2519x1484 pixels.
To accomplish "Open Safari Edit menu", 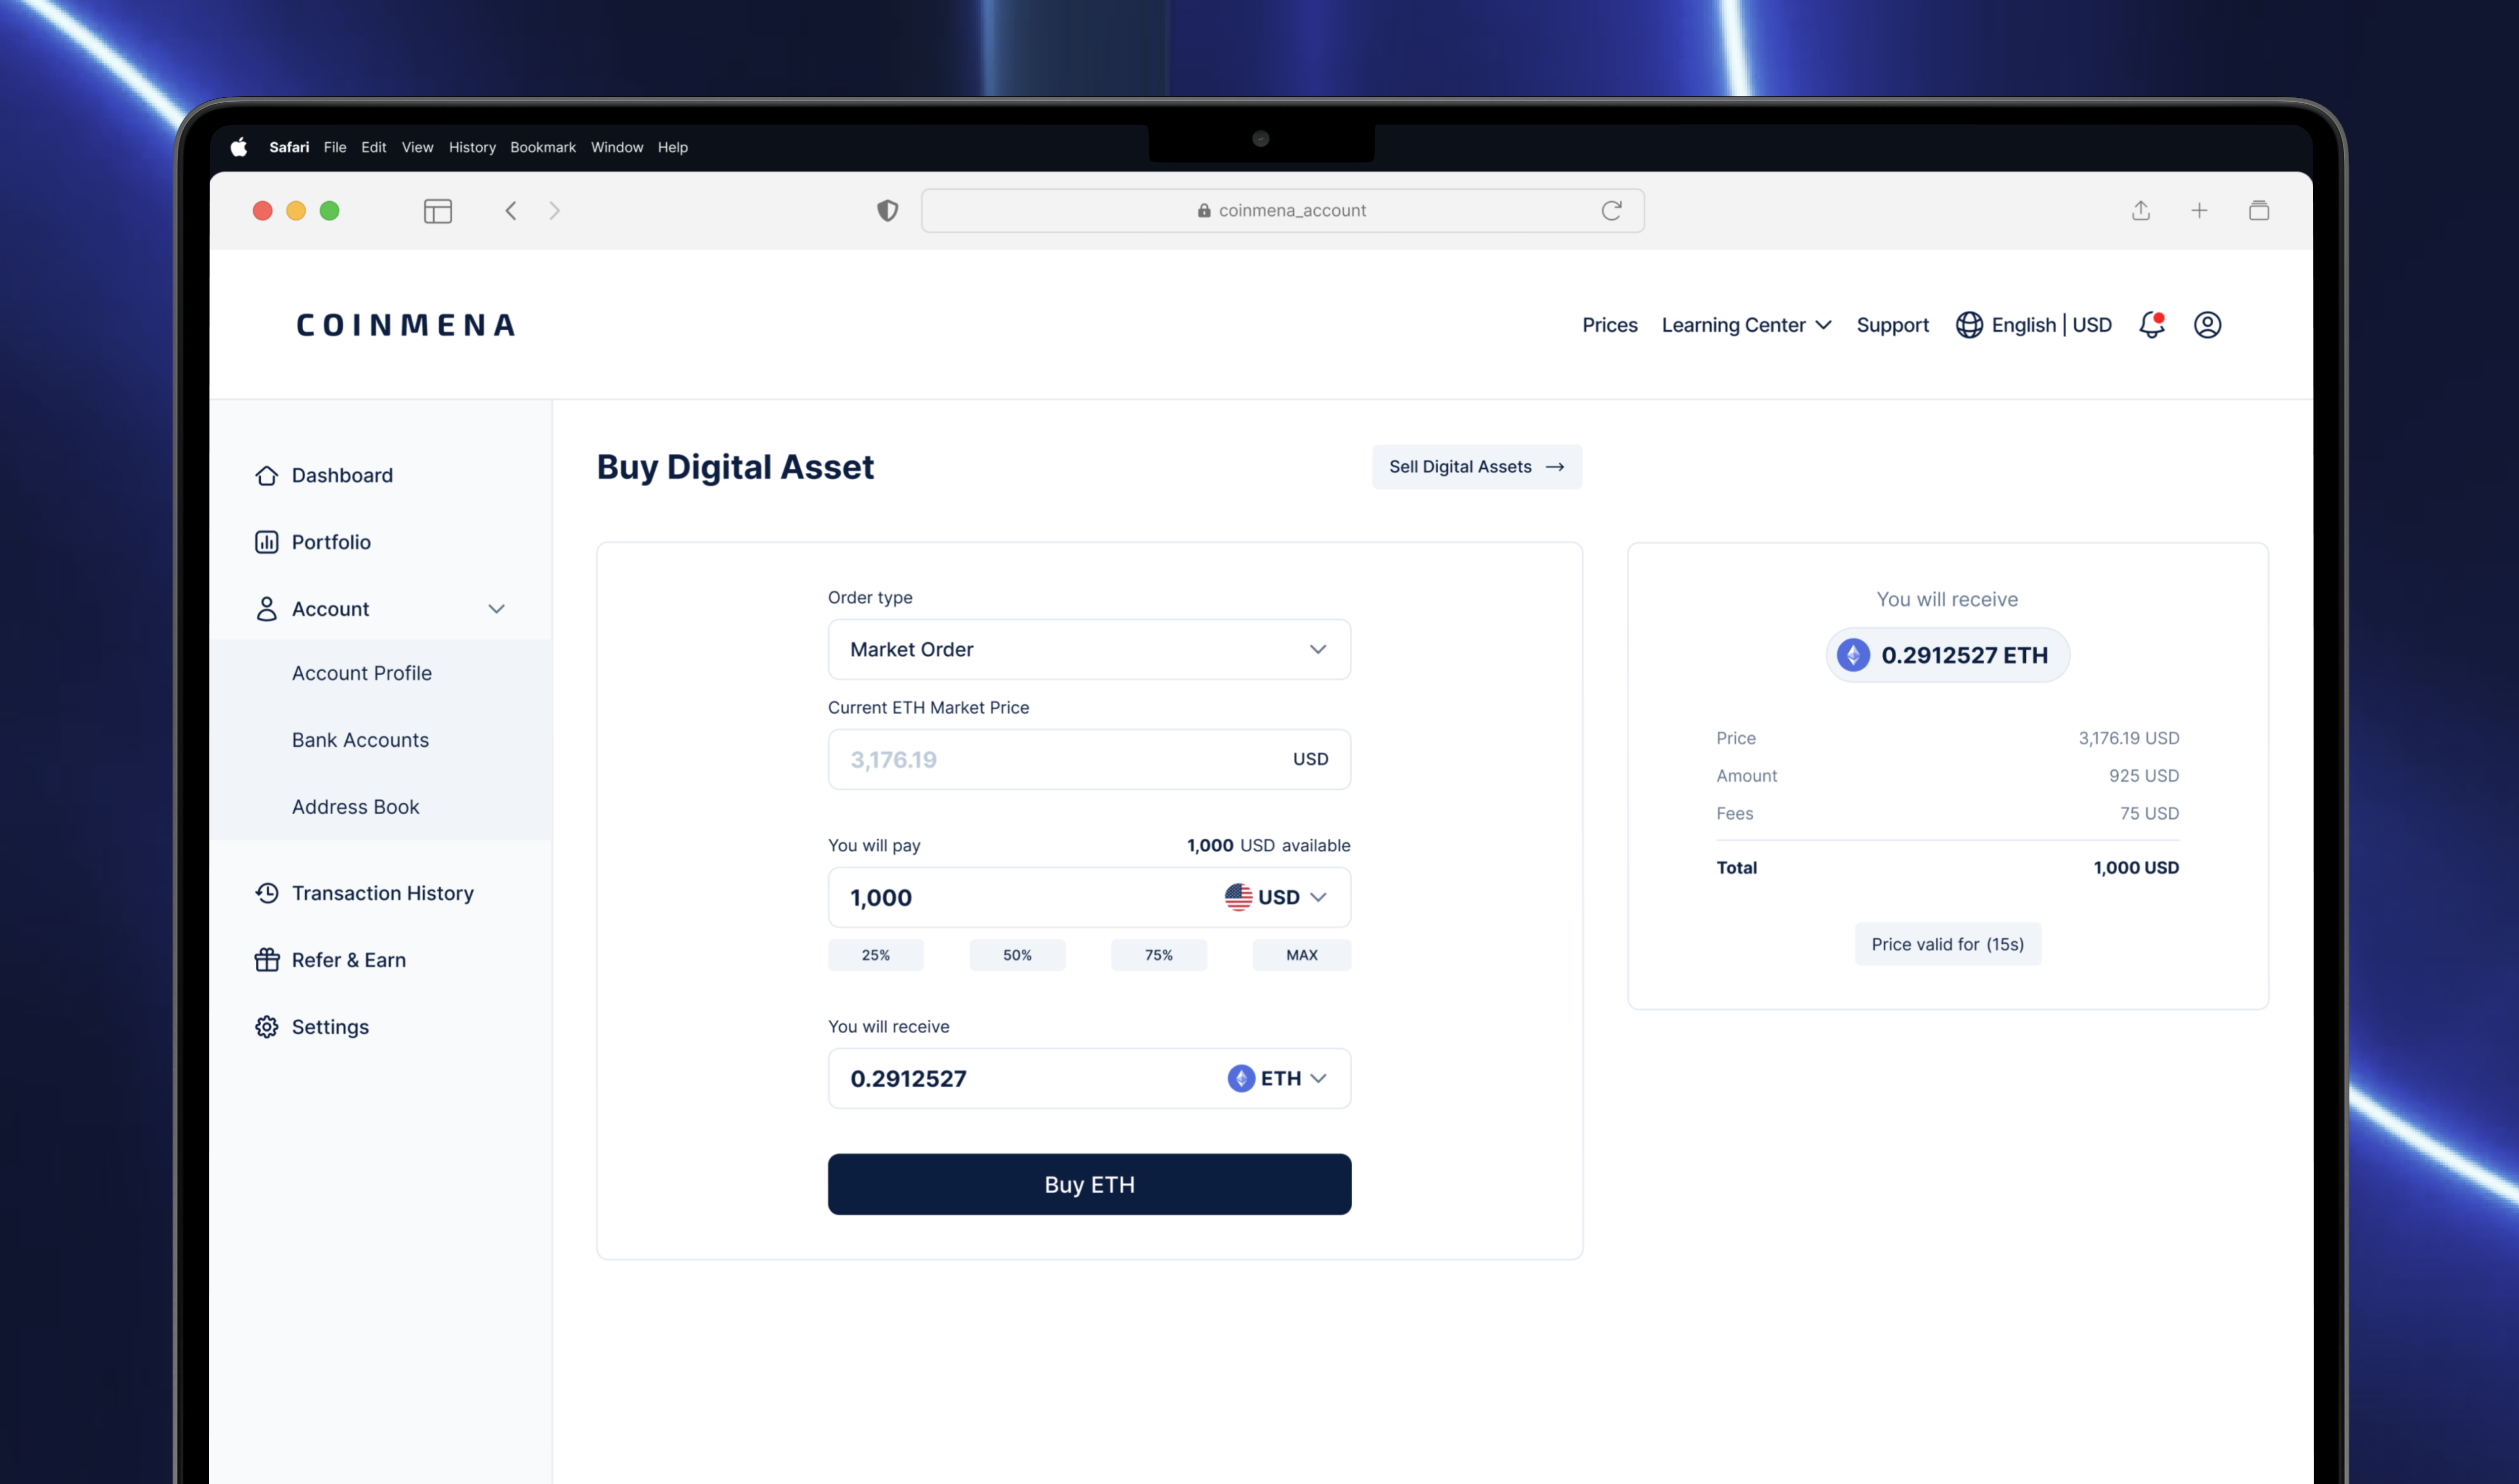I will tap(374, 147).
